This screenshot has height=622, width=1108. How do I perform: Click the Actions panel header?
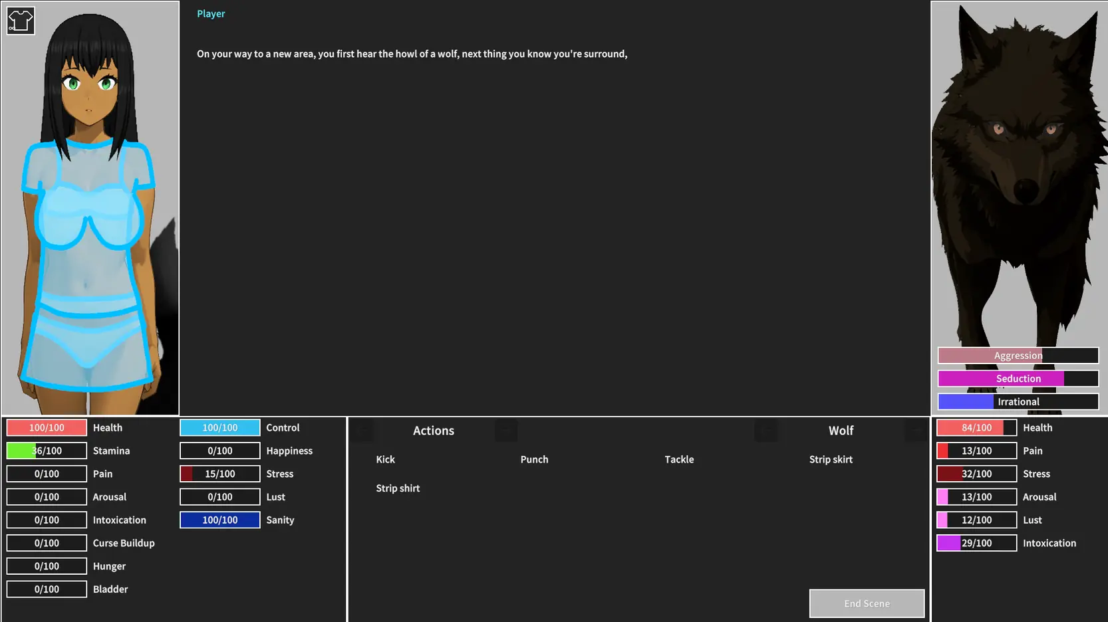tap(434, 431)
